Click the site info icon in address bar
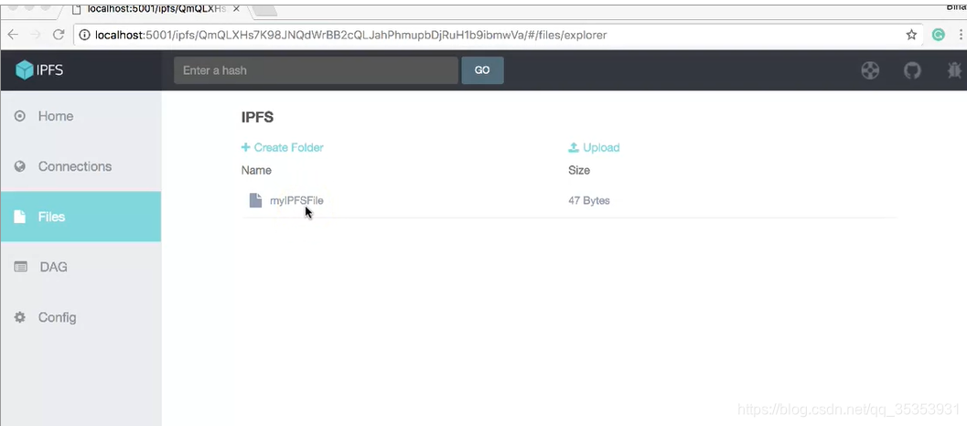Viewport: 967px width, 426px height. pyautogui.click(x=84, y=35)
